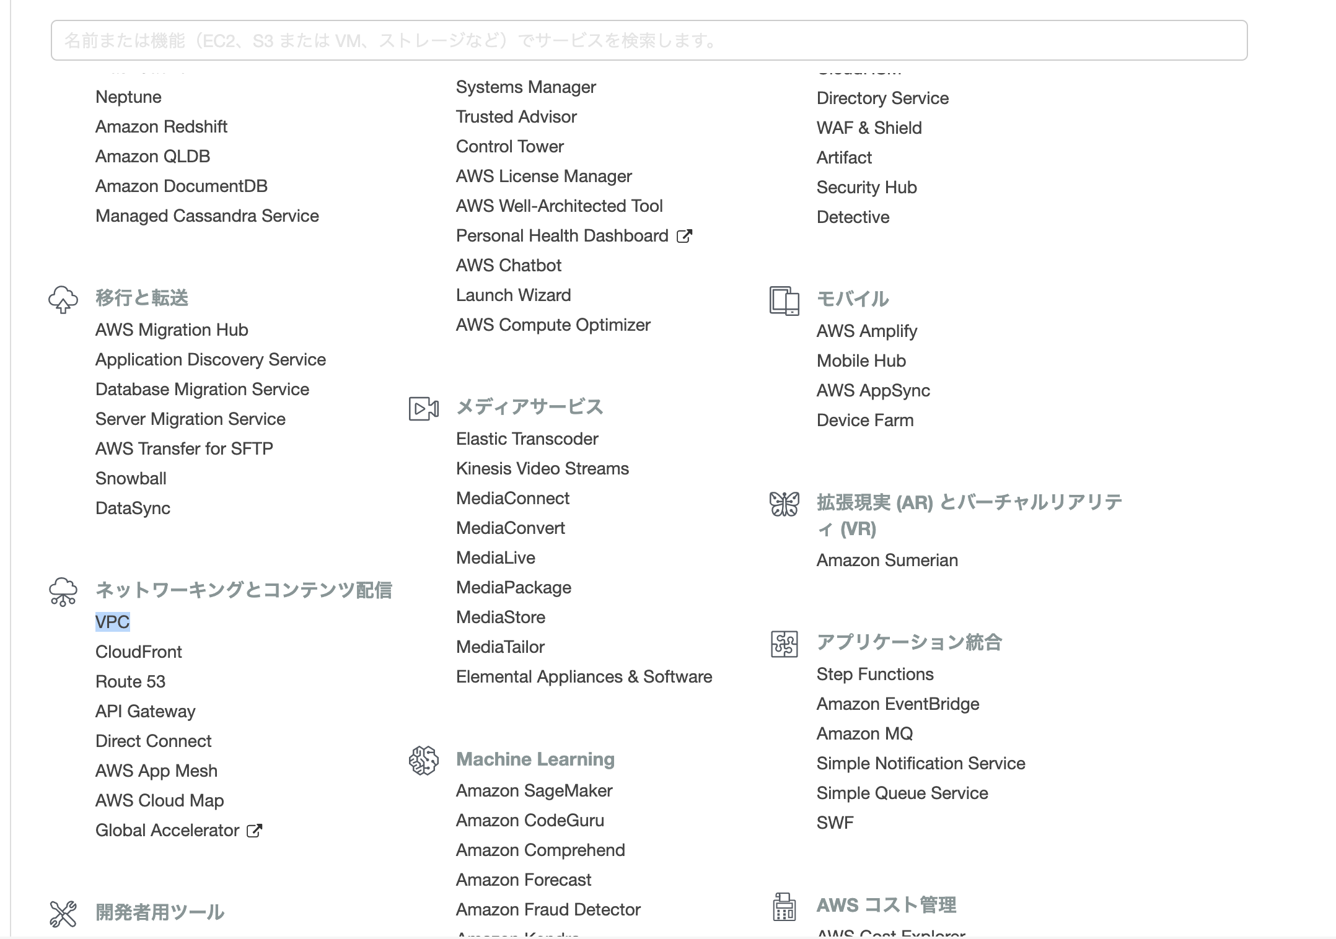Screen dimensions: 1336x939
Task: Open Step Functions
Action: pos(876,674)
